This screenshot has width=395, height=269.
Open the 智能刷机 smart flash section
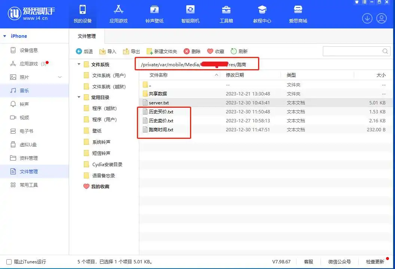tap(190, 10)
